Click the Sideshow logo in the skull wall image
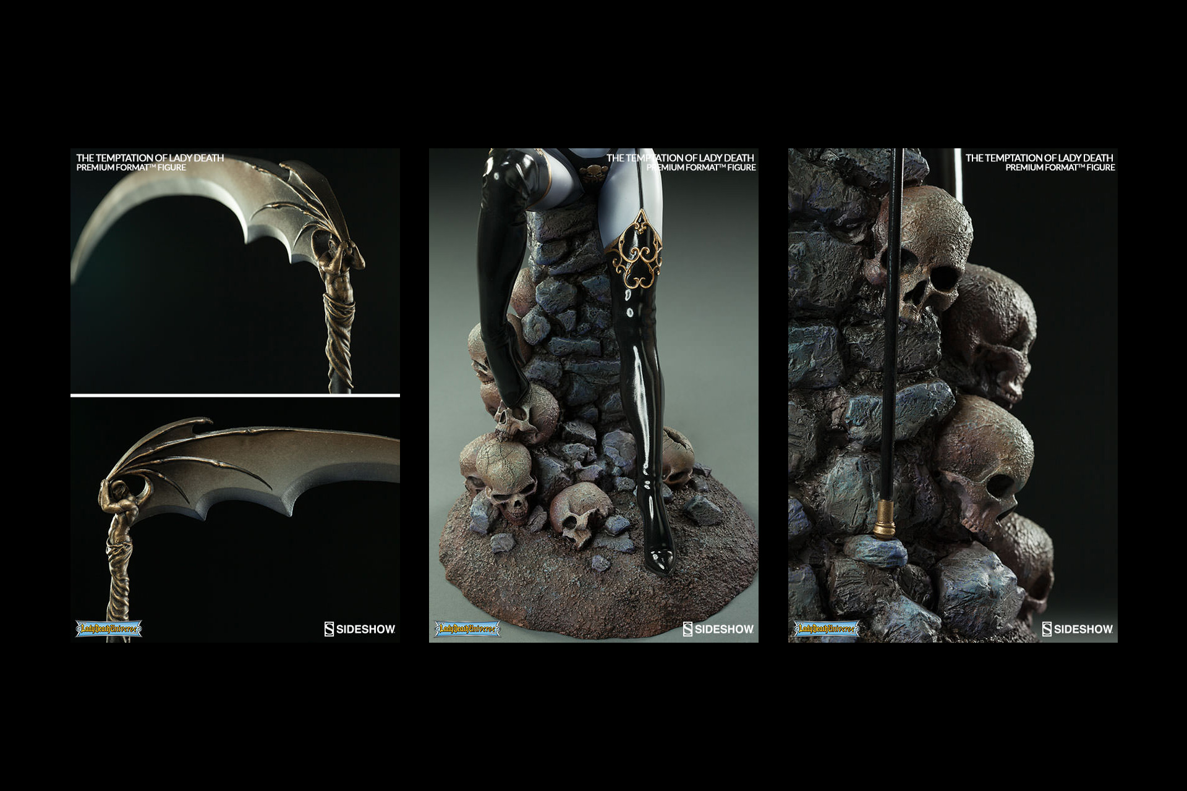 (x=1078, y=629)
